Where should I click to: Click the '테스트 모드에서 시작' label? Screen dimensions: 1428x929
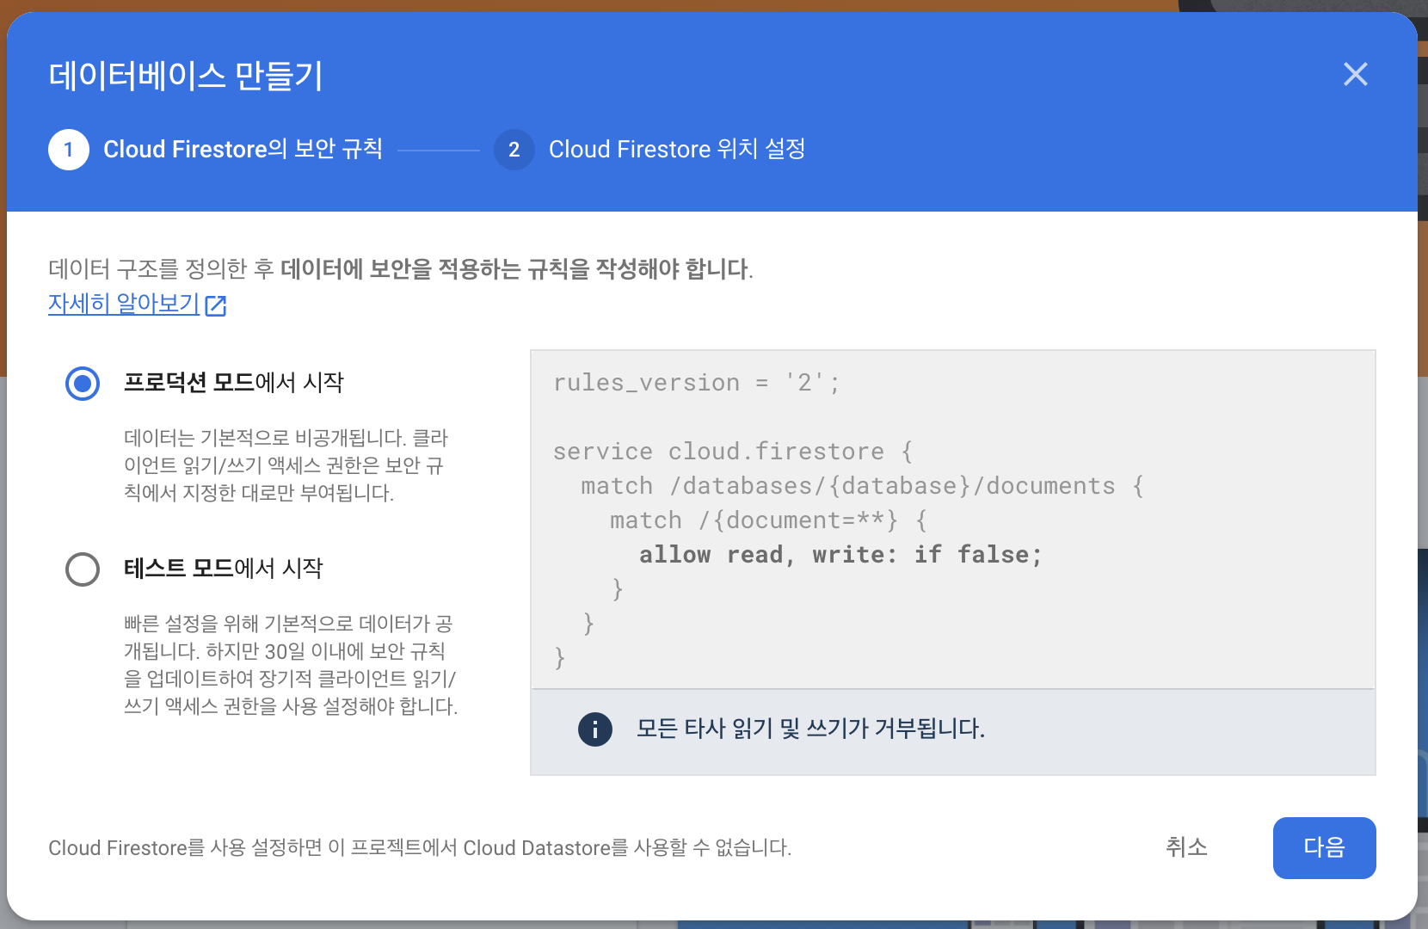(224, 568)
